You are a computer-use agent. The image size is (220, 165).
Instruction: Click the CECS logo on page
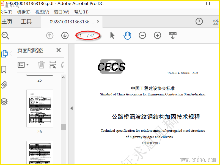111,66
